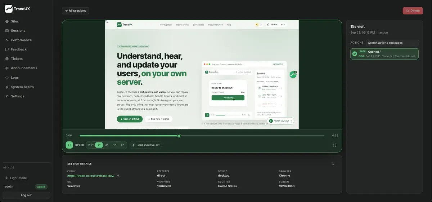Copy the entry URL with the copy icon
This screenshot has width=432, height=202.
(118, 176)
